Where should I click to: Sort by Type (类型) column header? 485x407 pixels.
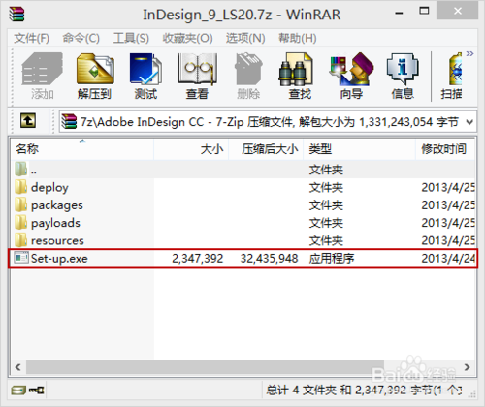pyautogui.click(x=359, y=149)
